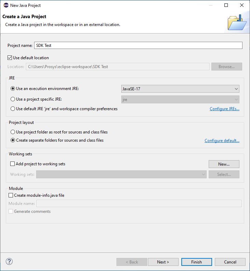
Task: Select Use project folder as root option
Action: (x=13, y=132)
